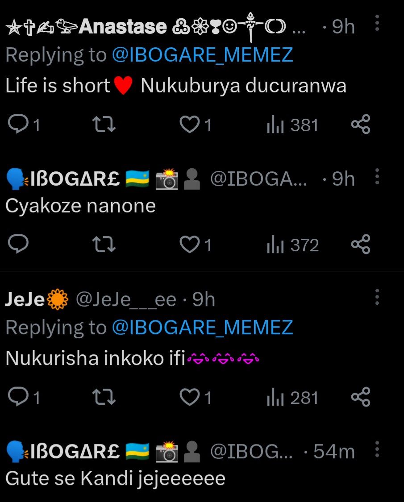Reply to JeJe's "Nukurisha inkoko" tweet
The width and height of the screenshot is (404, 502).
point(18,397)
